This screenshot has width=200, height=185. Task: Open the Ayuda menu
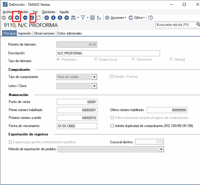(x=64, y=12)
